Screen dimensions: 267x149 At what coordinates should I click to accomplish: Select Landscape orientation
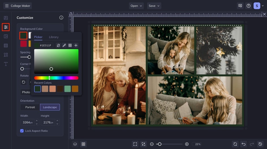(50, 107)
